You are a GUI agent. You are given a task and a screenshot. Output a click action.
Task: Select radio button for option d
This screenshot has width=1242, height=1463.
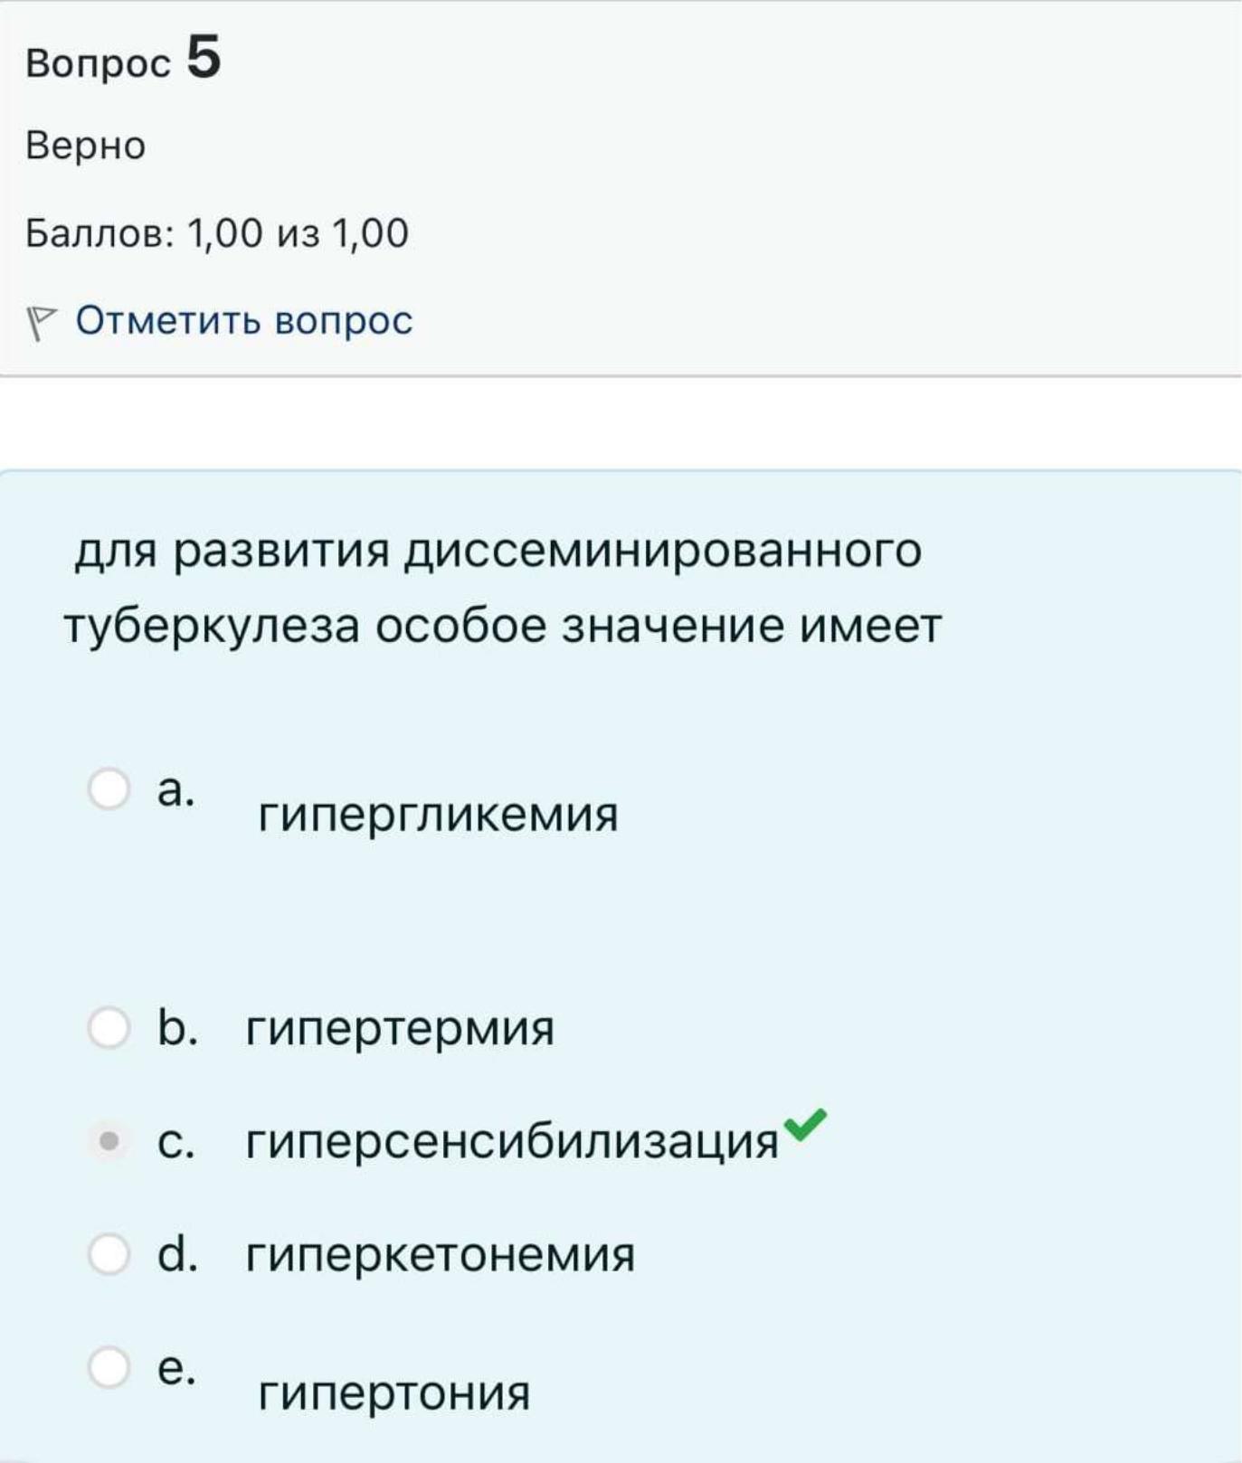click(x=109, y=1254)
